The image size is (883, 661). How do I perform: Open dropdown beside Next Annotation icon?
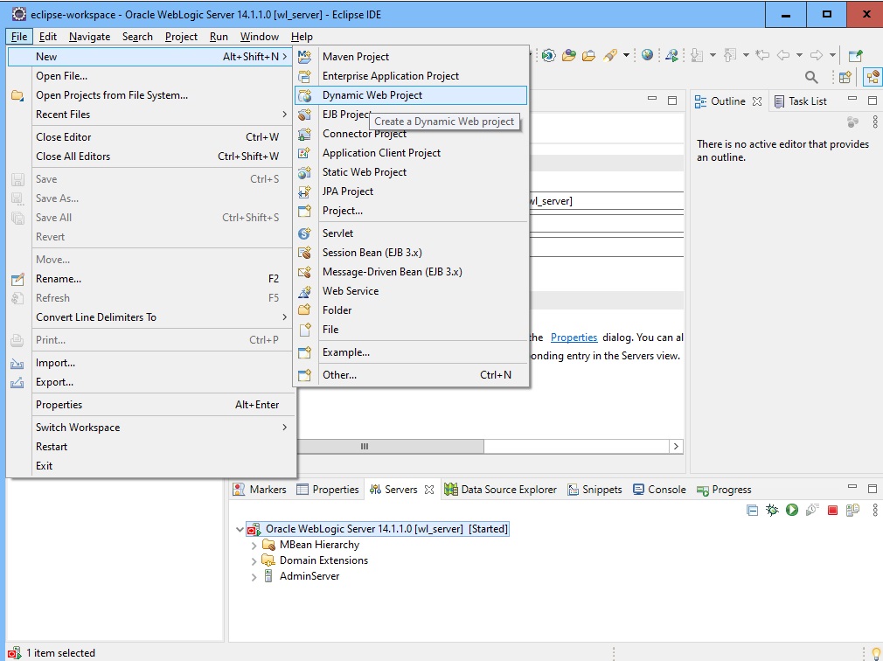pyautogui.click(x=713, y=55)
